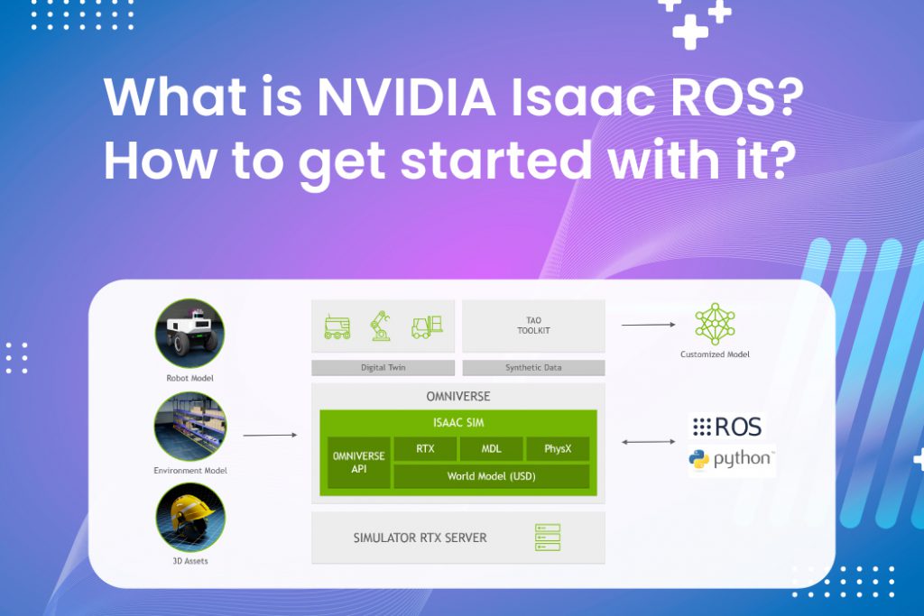The height and width of the screenshot is (616, 924).
Task: Click the Python logo
Action: (x=731, y=459)
